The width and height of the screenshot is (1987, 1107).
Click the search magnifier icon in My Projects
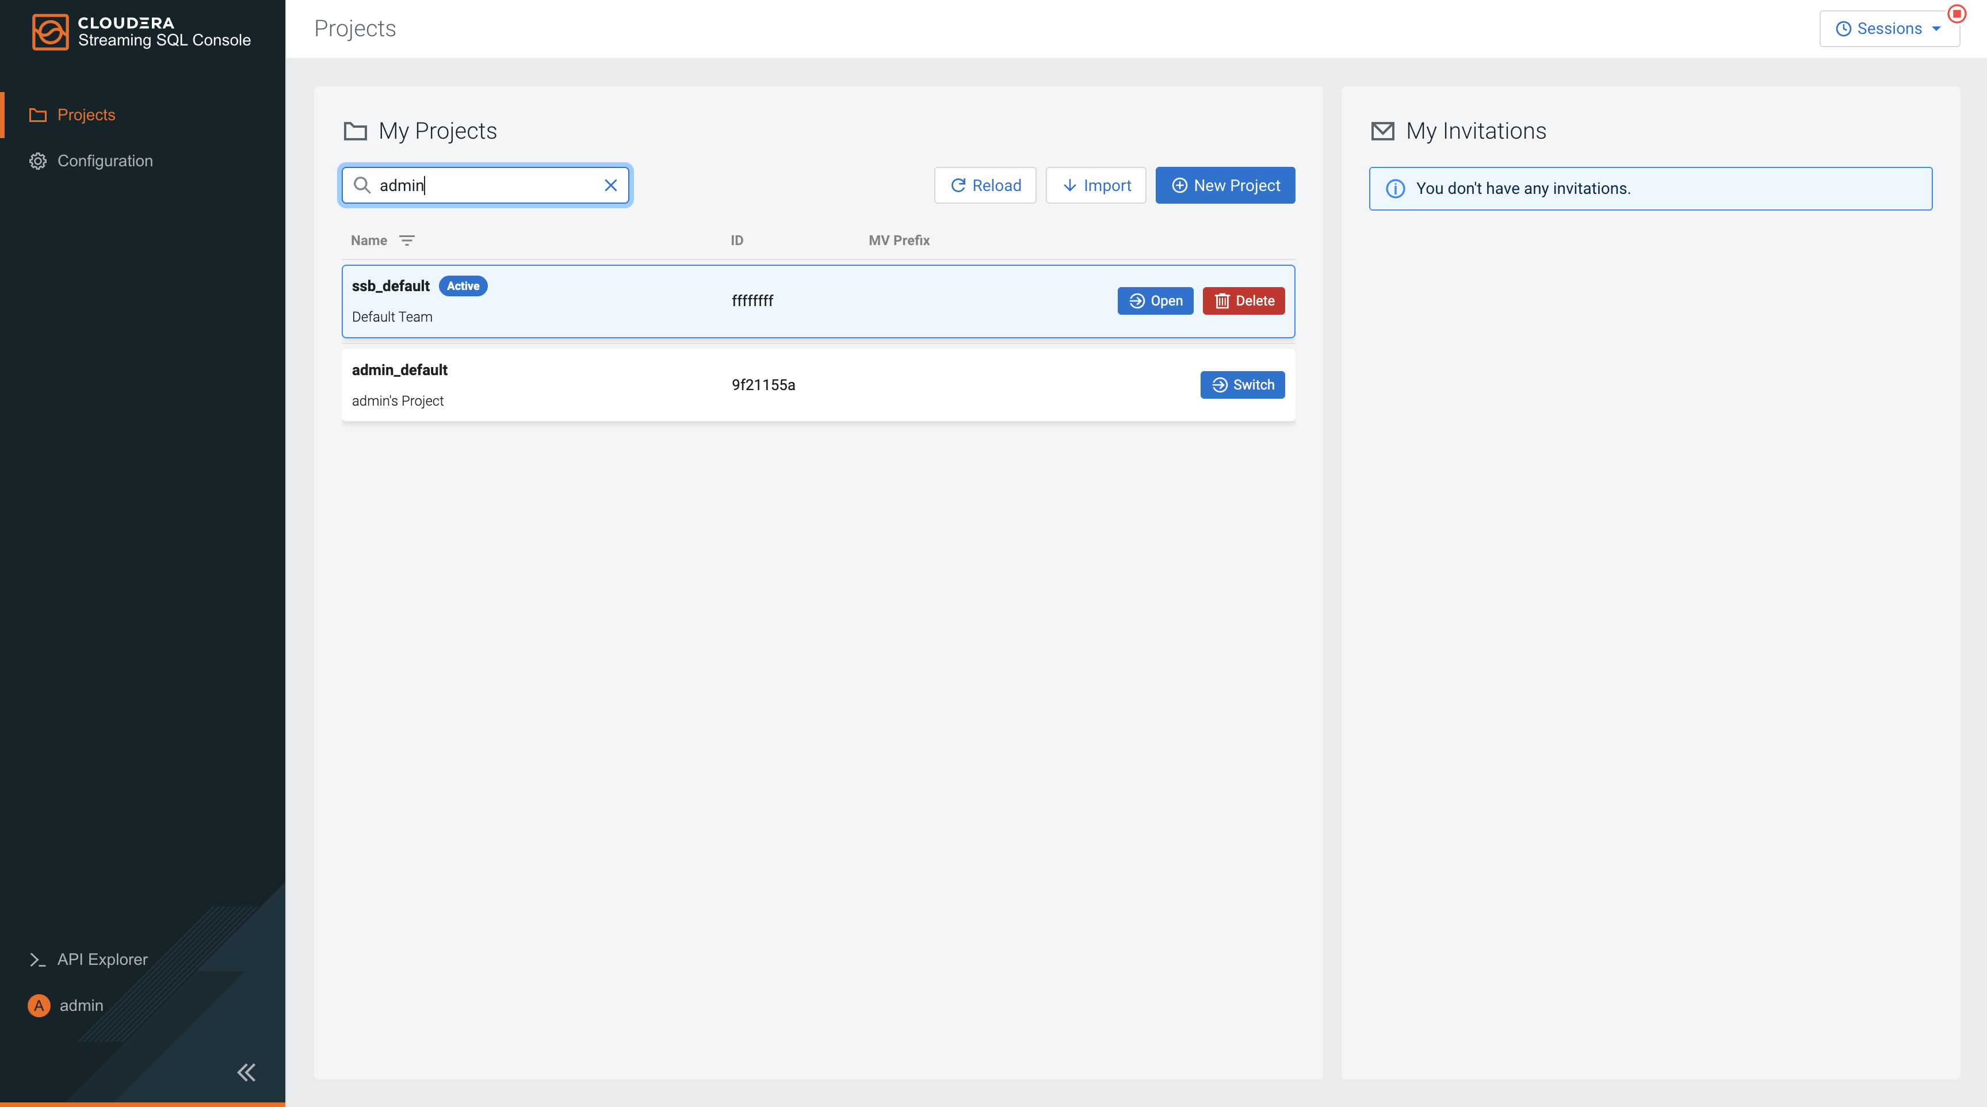point(364,185)
